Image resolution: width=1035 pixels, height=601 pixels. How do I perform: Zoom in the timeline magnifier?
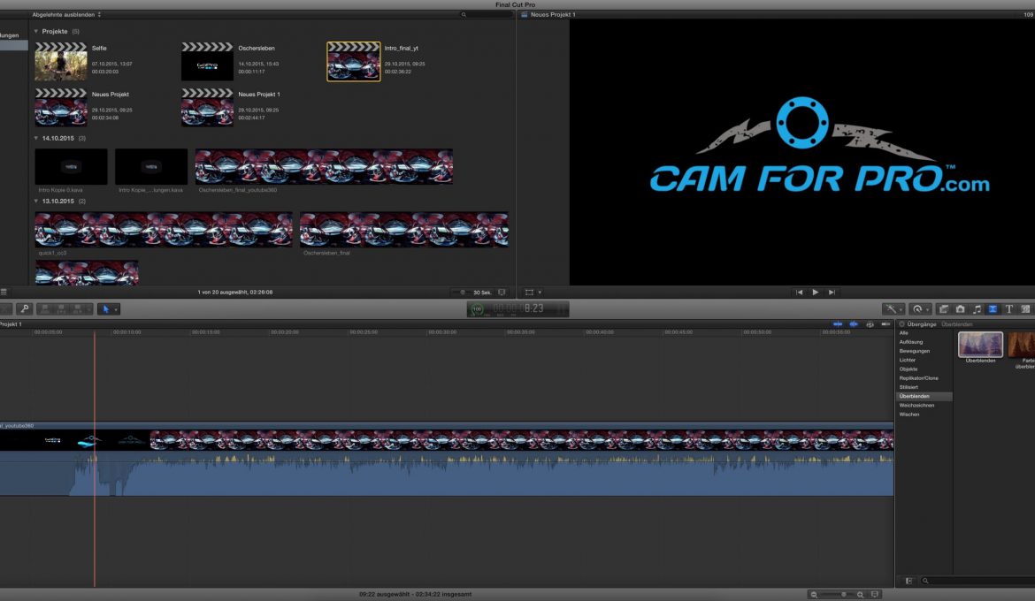860,595
